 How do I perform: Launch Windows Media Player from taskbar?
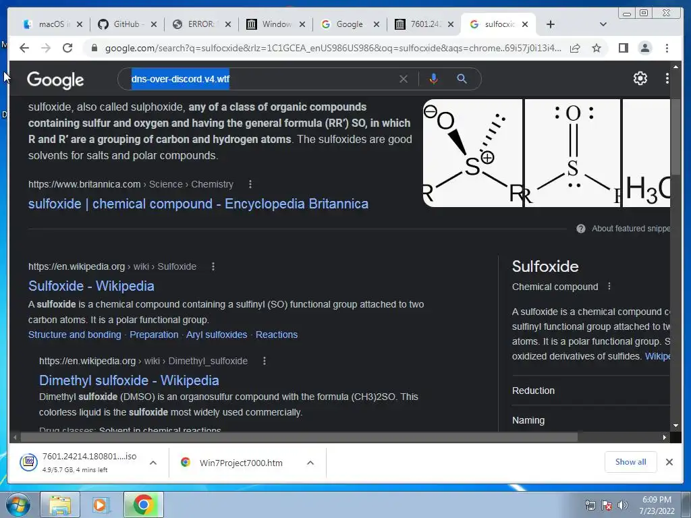pyautogui.click(x=101, y=505)
